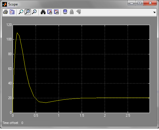Click the lock axes selection icon

72,12
